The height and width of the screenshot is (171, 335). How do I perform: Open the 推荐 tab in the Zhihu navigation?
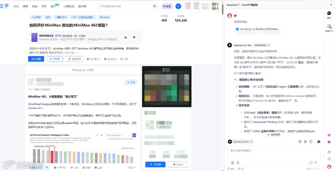(25, 7)
